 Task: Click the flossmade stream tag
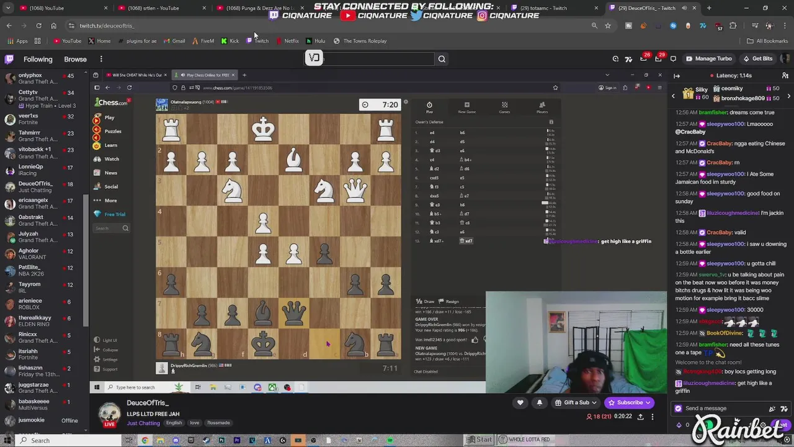click(218, 423)
